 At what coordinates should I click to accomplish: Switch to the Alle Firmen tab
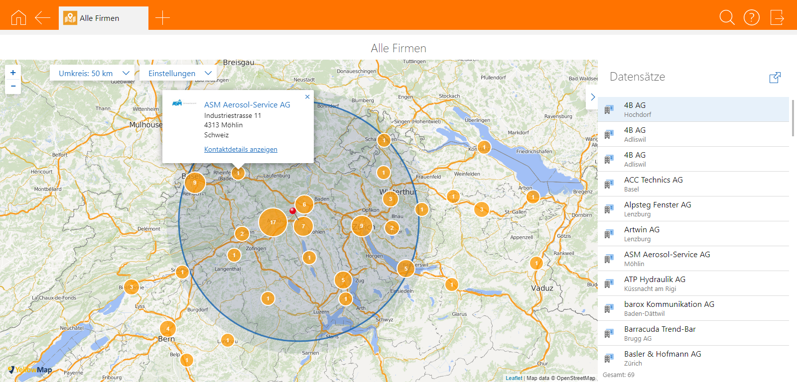(x=104, y=18)
